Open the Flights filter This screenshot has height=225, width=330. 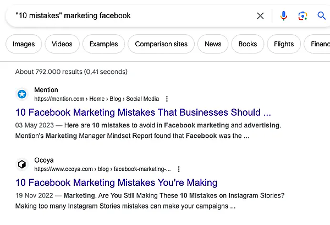284,44
